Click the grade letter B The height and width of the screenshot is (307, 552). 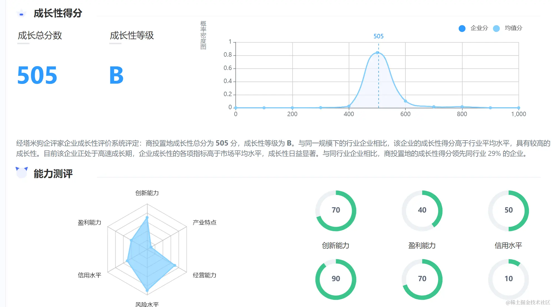point(116,75)
